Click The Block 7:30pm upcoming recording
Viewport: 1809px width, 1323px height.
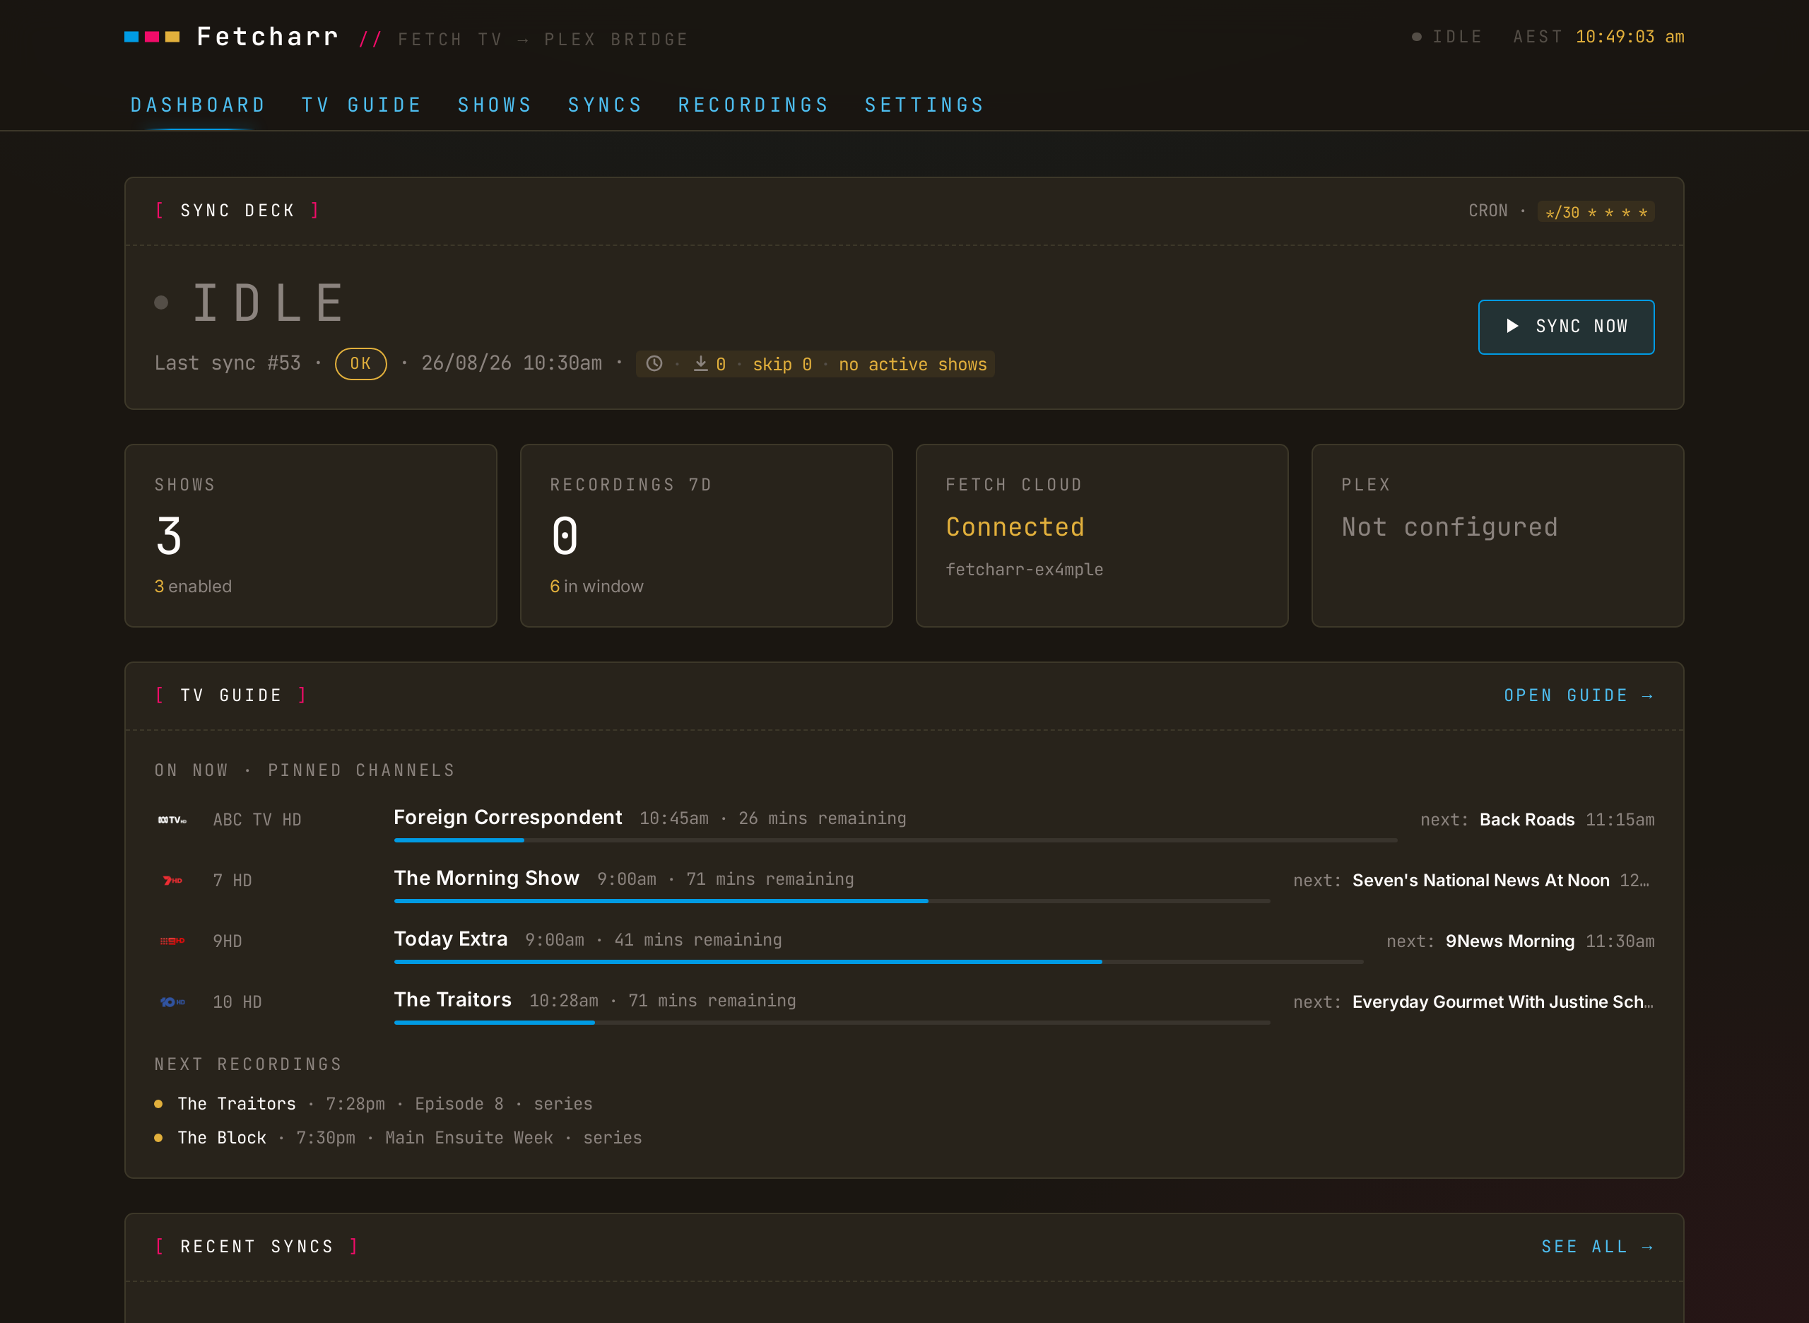click(398, 1138)
